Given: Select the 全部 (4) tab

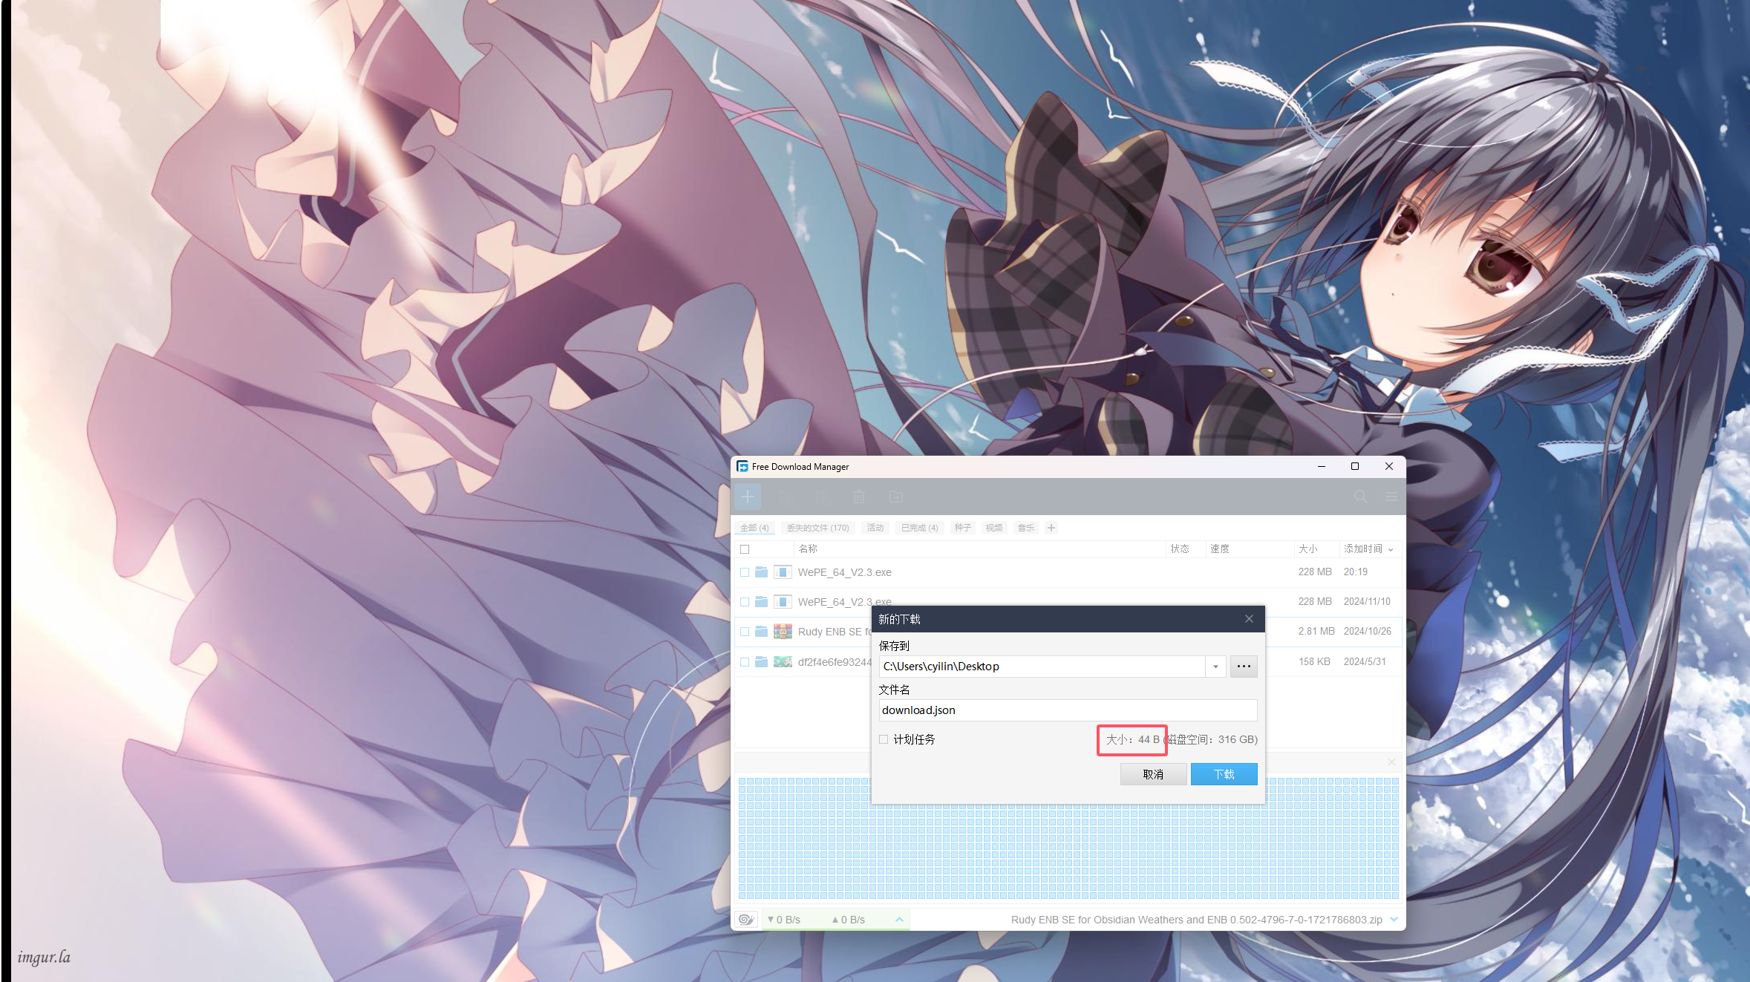Looking at the screenshot, I should pyautogui.click(x=754, y=528).
